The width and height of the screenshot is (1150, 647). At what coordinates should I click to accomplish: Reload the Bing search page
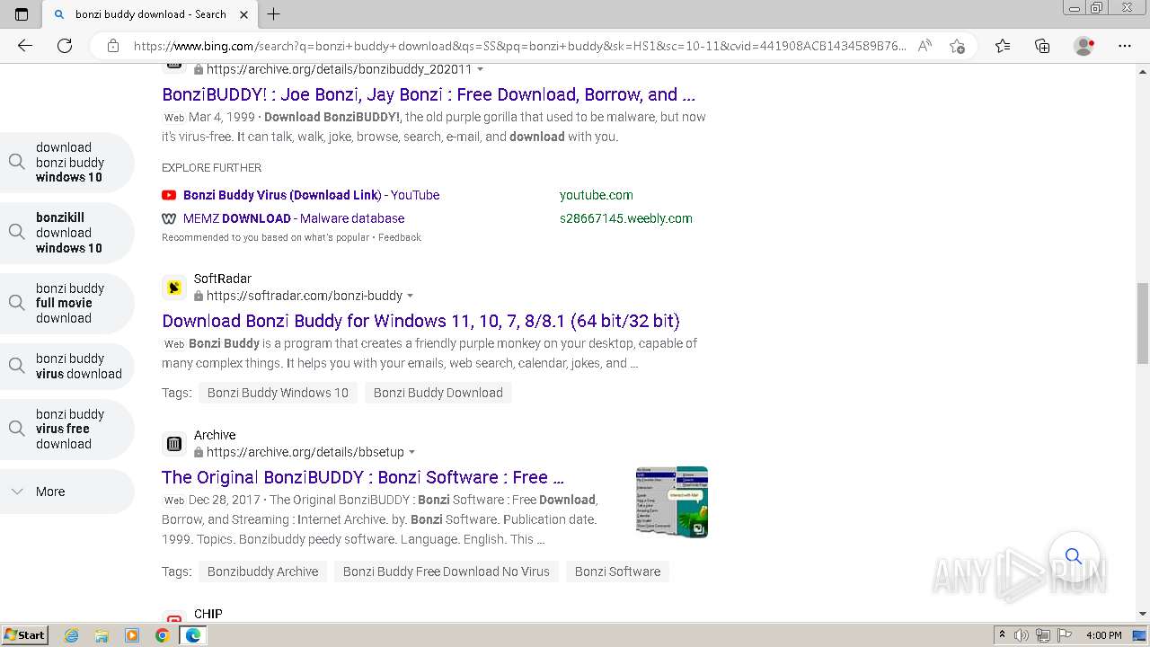click(x=65, y=46)
